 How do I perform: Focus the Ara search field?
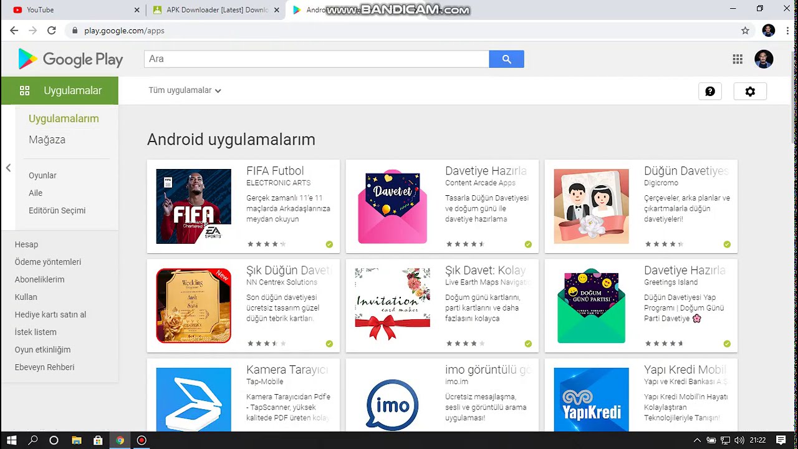tap(317, 59)
